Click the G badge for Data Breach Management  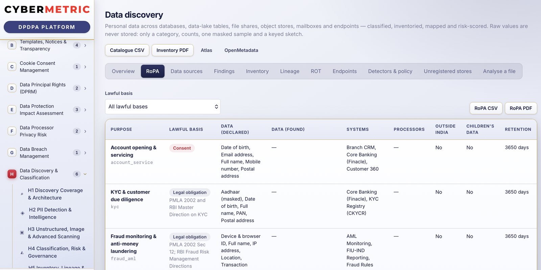click(x=12, y=152)
